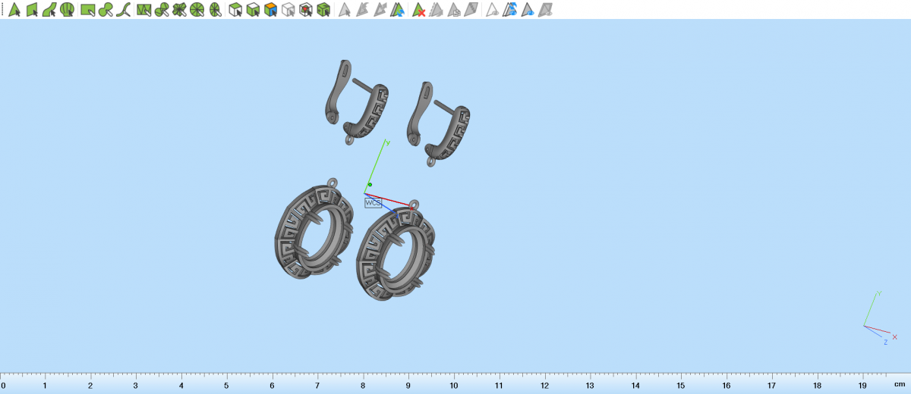Choose the curved surface selection tool
Viewport: 911px width, 394px height.
pyautogui.click(x=49, y=10)
